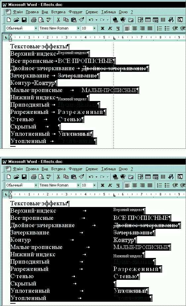This screenshot has height=306, width=186.
Task: Open Times New Roman font dropdown in lower window
Action: [x=78, y=185]
